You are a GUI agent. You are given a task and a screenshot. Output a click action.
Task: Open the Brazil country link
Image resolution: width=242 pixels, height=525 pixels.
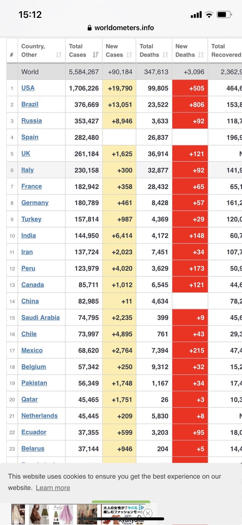point(30,104)
